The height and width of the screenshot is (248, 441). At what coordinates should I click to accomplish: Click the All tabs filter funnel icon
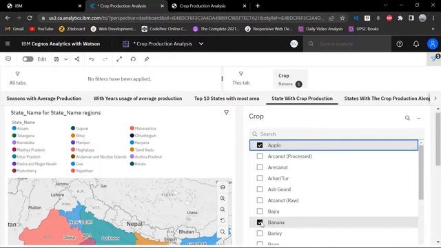click(x=17, y=74)
